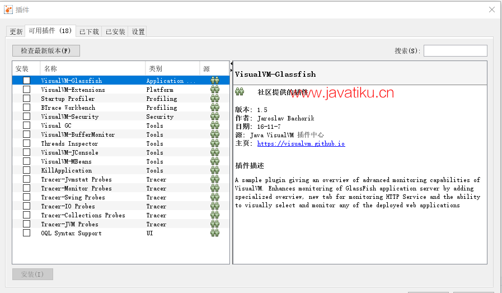The height and width of the screenshot is (293, 502).
Task: Click source icon in VisualVM-Security row
Action: click(x=215, y=117)
